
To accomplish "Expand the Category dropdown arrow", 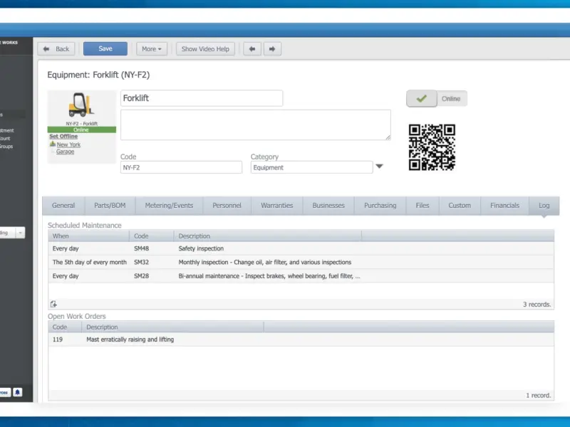I will coord(379,167).
